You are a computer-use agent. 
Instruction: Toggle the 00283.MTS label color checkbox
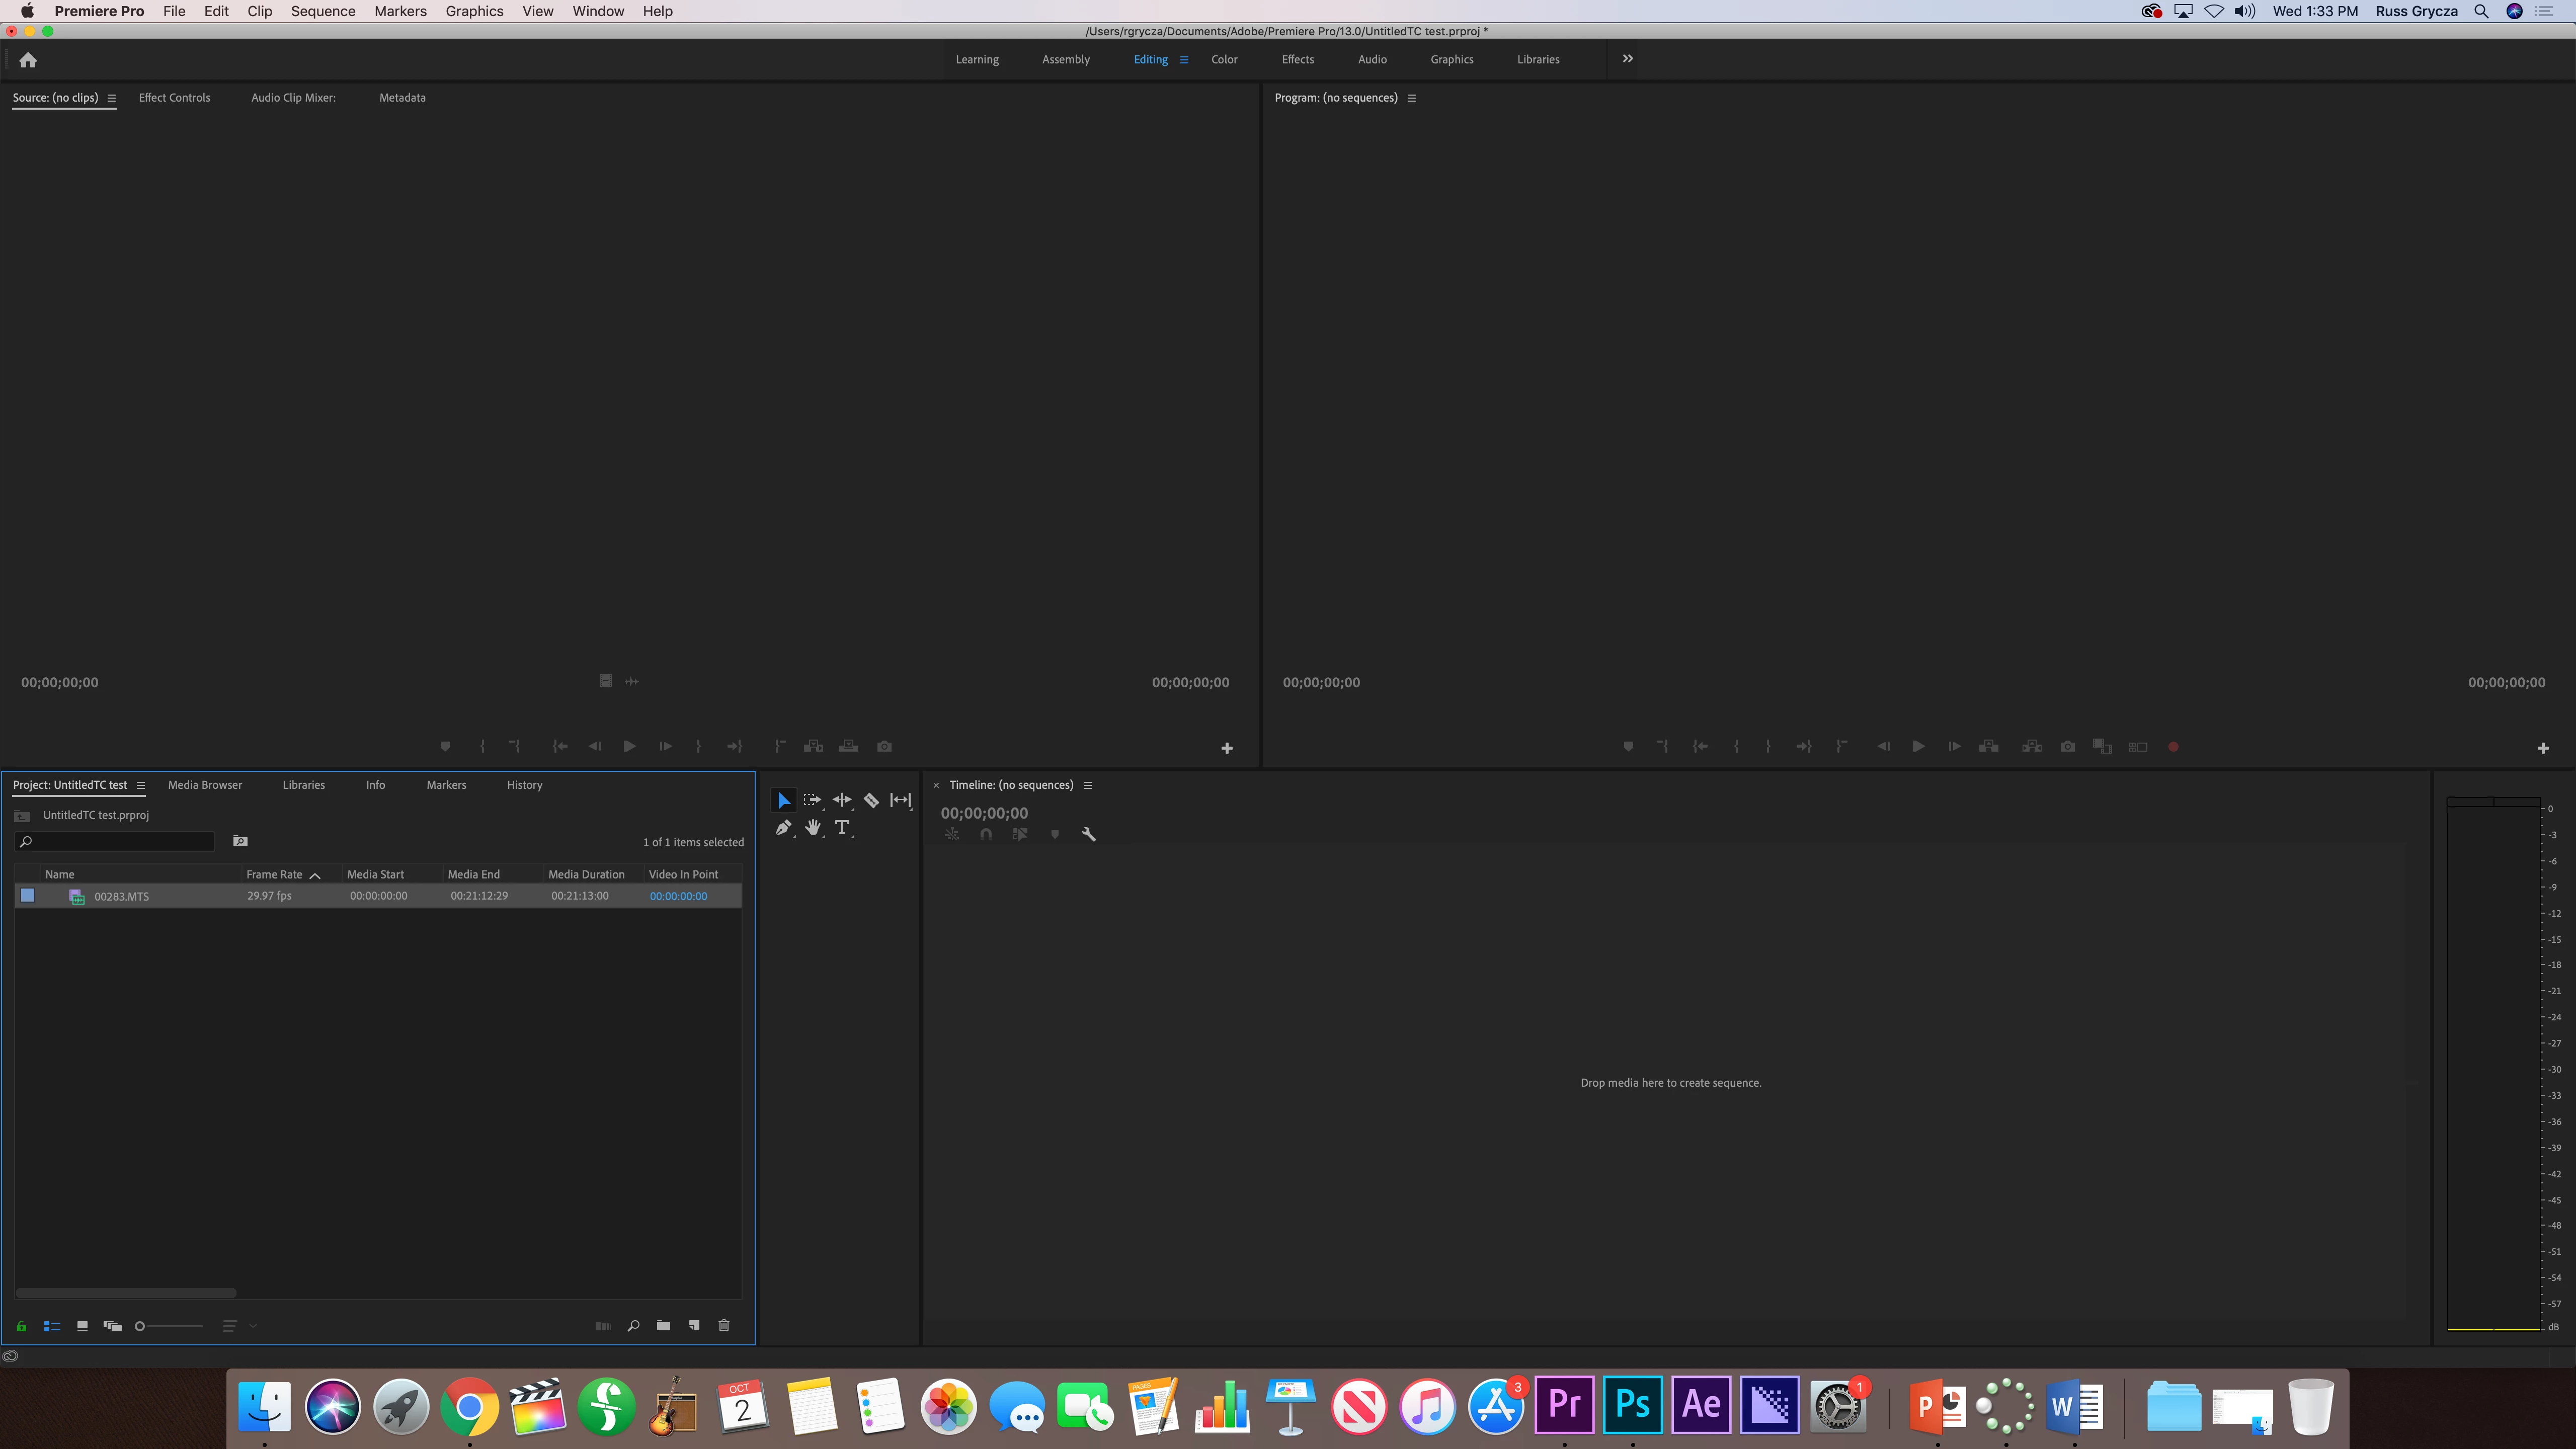click(28, 896)
